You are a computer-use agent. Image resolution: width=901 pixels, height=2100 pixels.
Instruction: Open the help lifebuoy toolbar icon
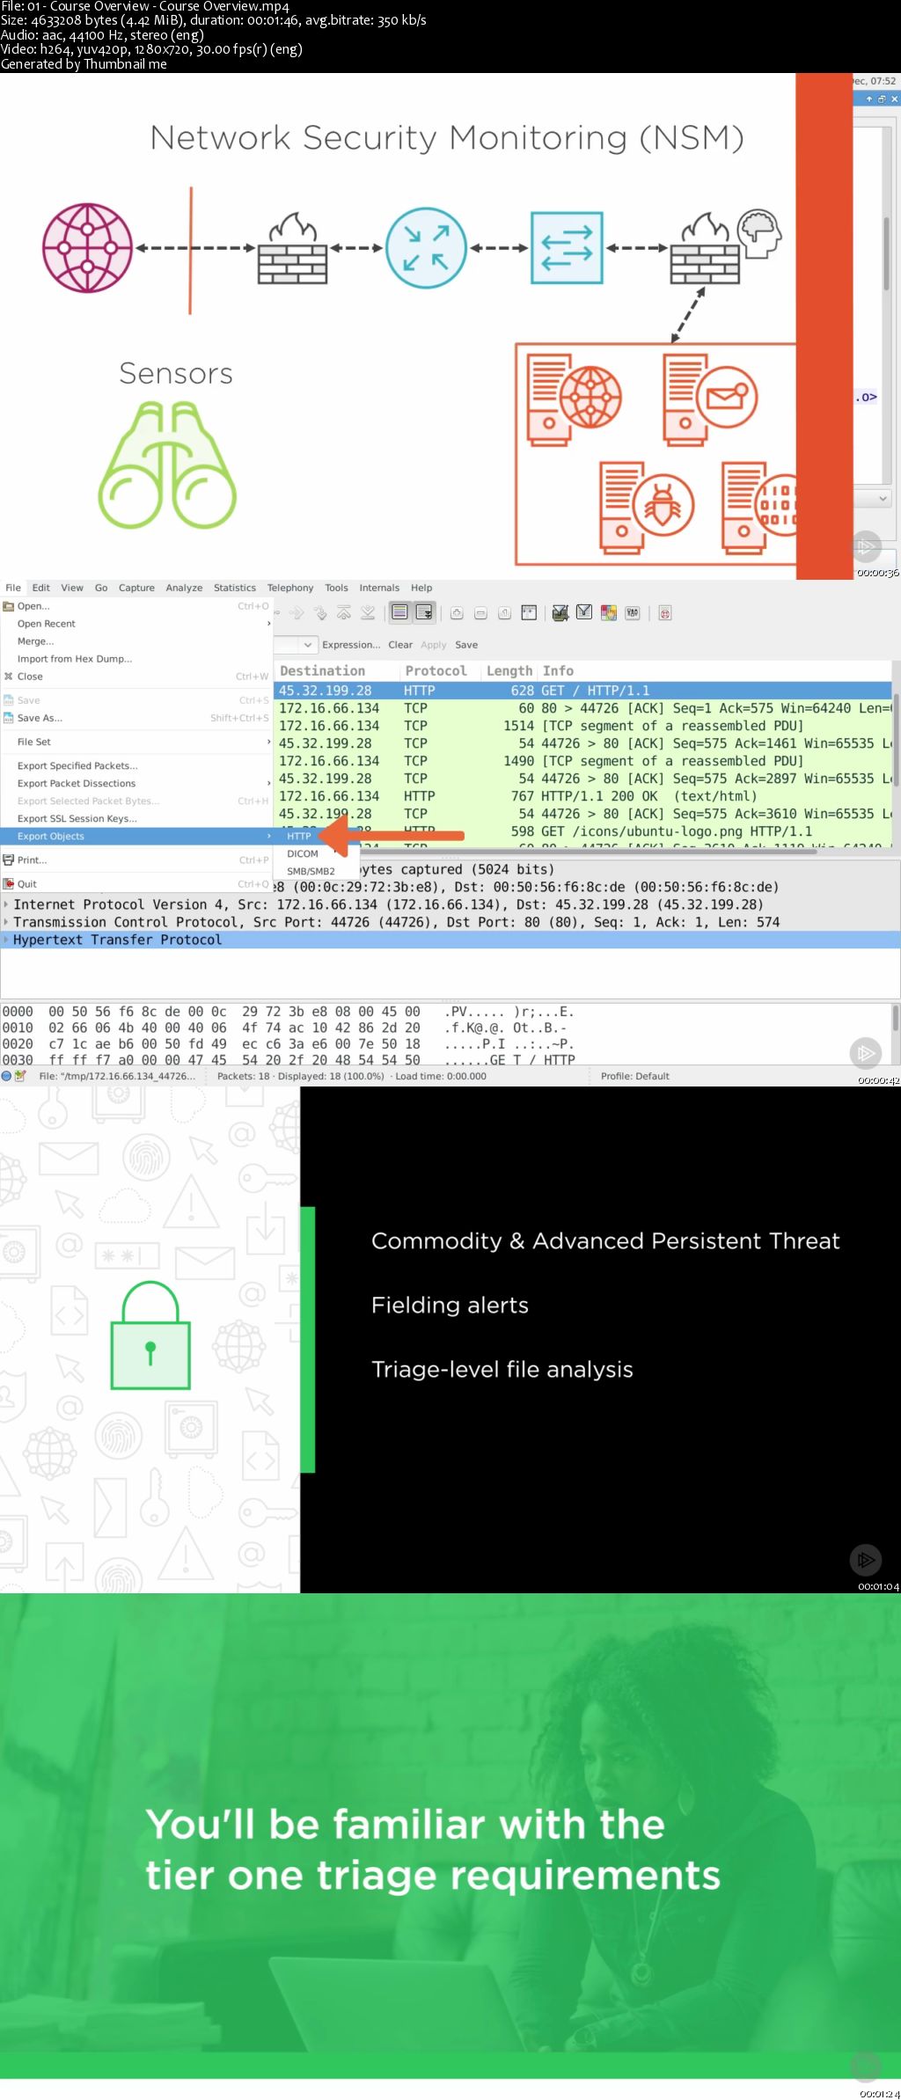pyautogui.click(x=665, y=613)
